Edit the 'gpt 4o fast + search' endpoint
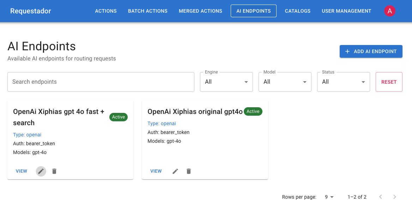The height and width of the screenshot is (218, 412). click(x=41, y=171)
